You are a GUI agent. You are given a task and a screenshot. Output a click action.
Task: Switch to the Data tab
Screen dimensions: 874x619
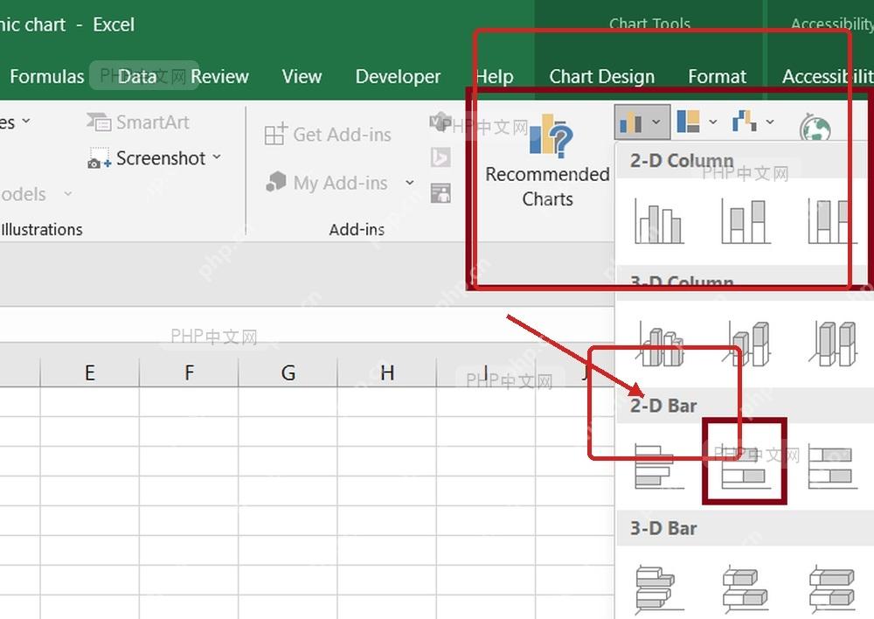(137, 76)
